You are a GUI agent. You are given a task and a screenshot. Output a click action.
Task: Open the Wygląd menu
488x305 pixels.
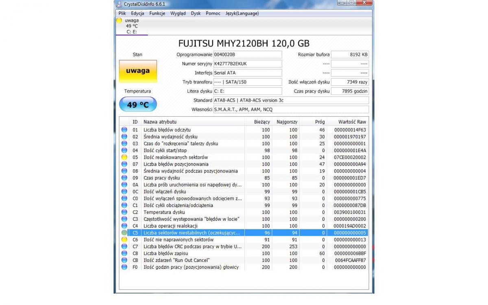(x=178, y=13)
